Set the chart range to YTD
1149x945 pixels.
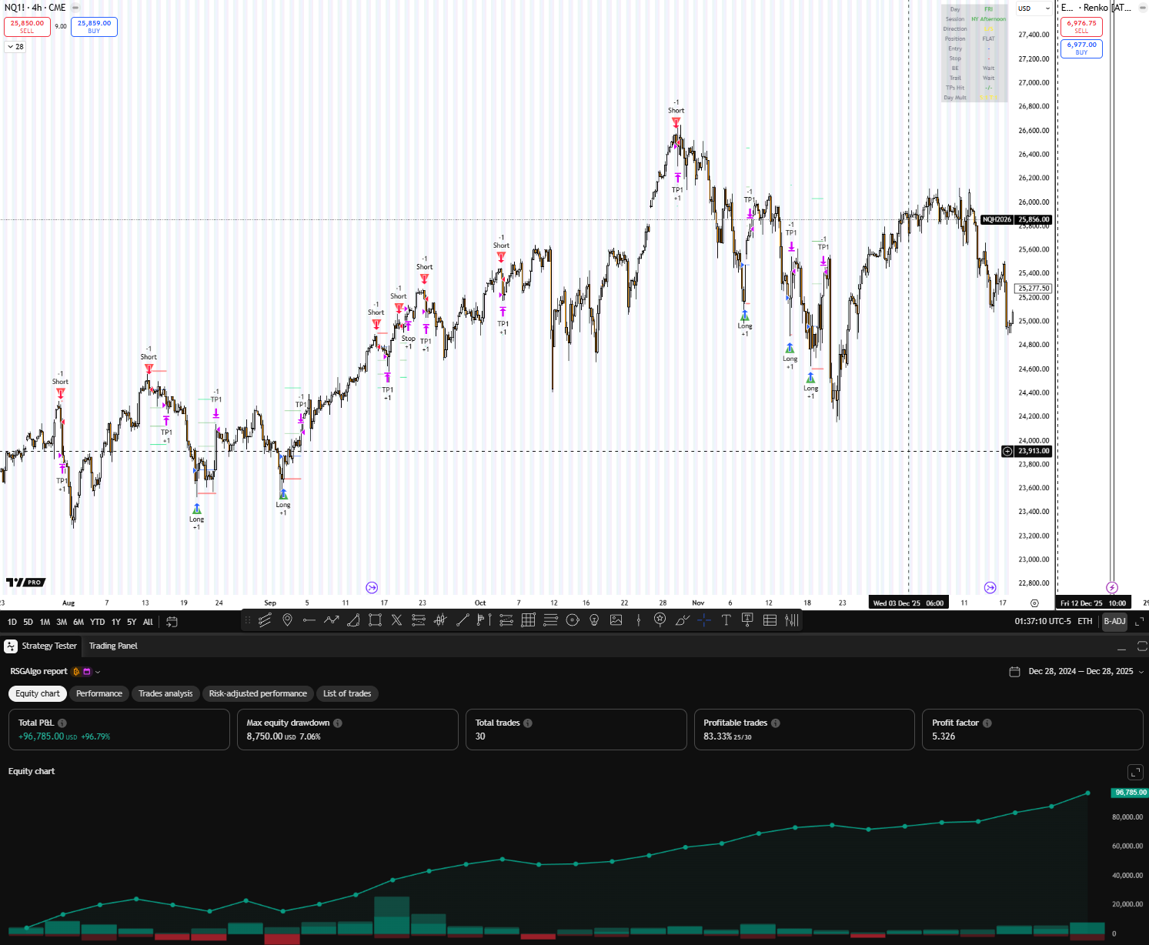coord(97,623)
